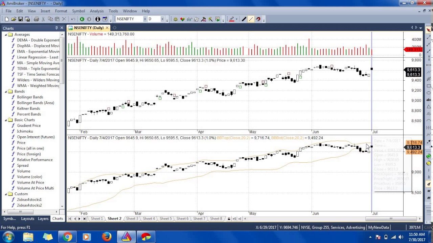The image size is (433, 243).
Task: Click the eyeglasses toolbar icon
Action: 189,19
